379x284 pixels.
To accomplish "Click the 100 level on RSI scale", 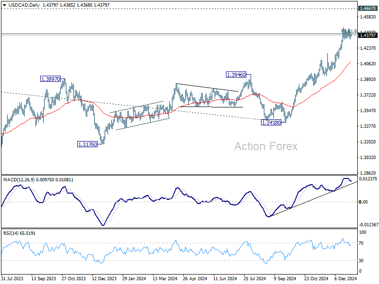I will 363,232.
